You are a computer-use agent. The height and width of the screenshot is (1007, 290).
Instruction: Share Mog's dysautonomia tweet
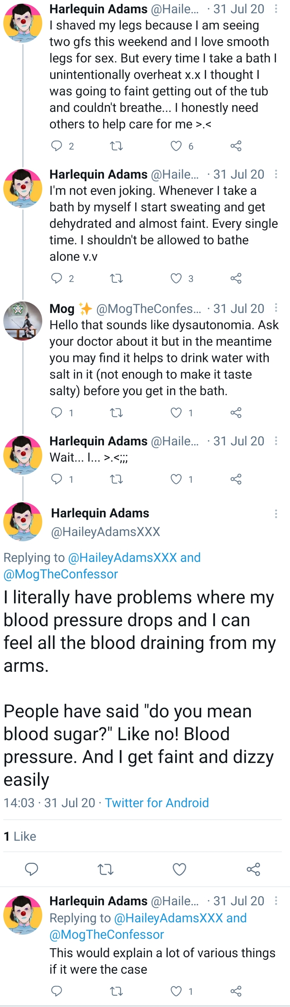click(x=236, y=412)
